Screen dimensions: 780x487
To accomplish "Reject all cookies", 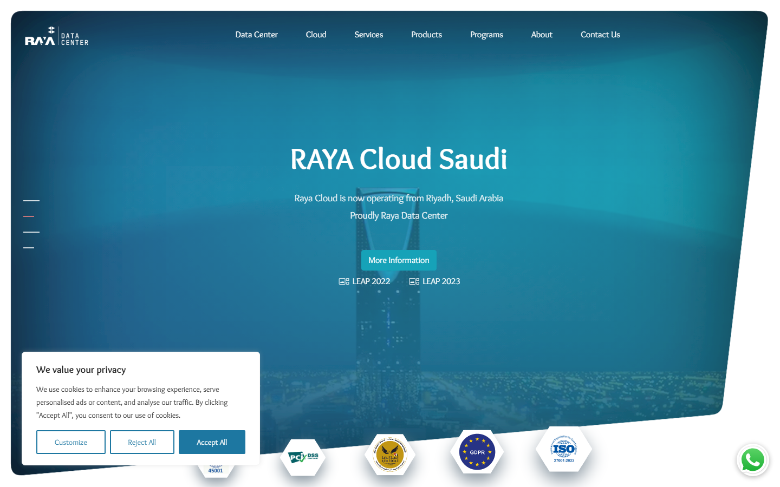I will pyautogui.click(x=142, y=442).
